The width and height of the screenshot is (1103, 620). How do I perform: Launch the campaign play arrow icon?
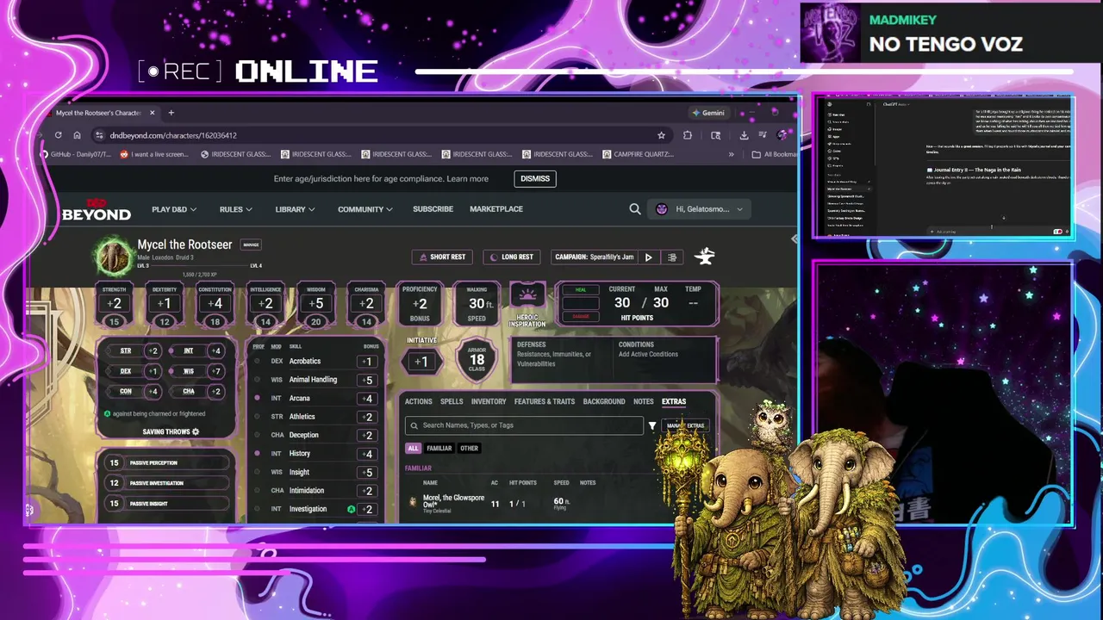[649, 257]
